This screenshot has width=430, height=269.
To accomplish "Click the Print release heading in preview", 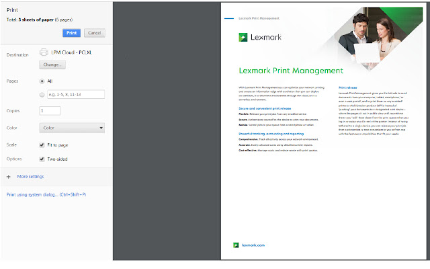I will coord(349,87).
